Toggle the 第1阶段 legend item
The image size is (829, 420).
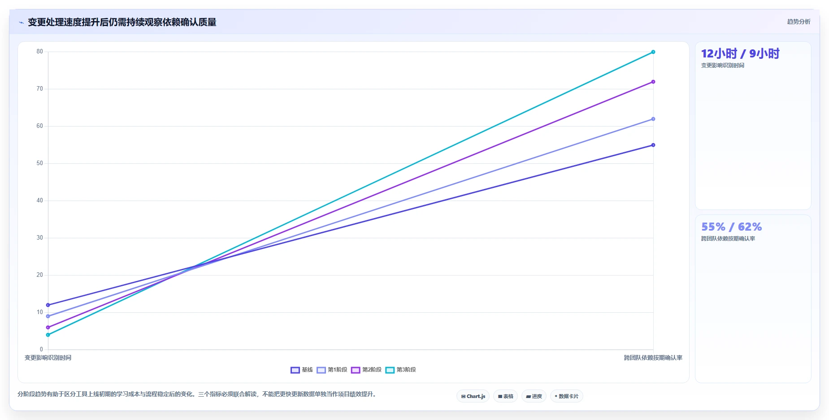[332, 370]
